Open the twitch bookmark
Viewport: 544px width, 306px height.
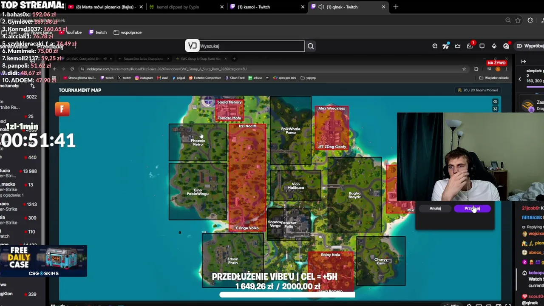pyautogui.click(x=98, y=32)
